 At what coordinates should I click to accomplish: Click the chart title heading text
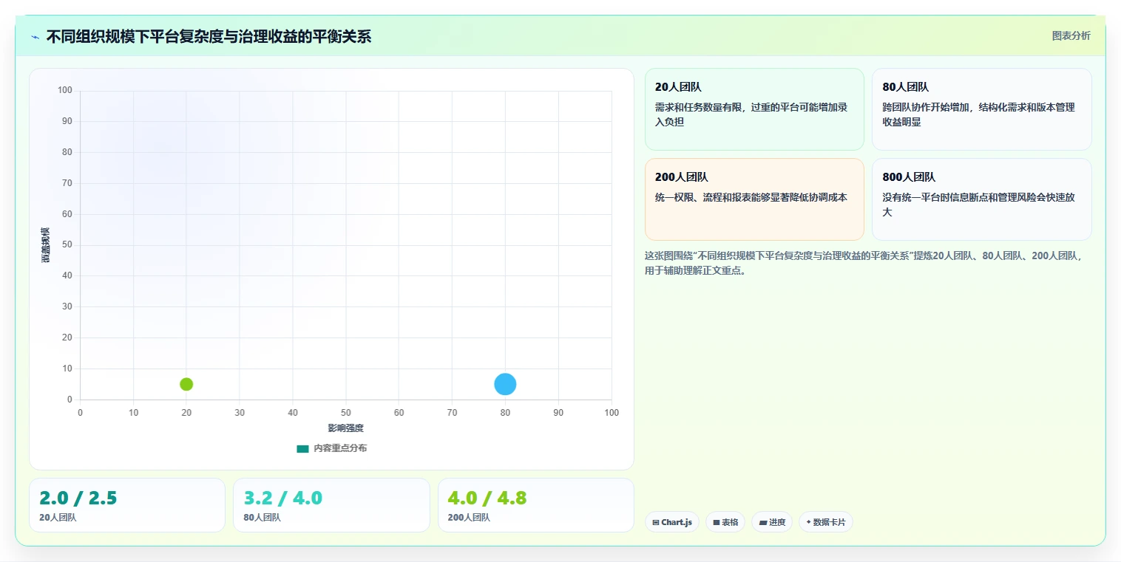click(x=209, y=37)
